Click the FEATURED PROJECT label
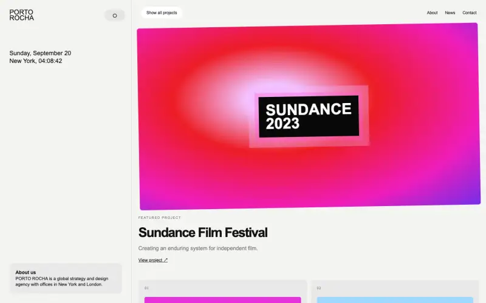The height and width of the screenshot is (303, 486). (x=160, y=218)
